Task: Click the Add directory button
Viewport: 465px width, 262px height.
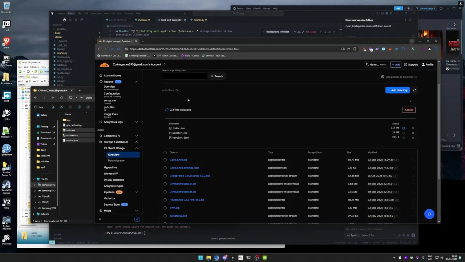Action: tap(397, 90)
